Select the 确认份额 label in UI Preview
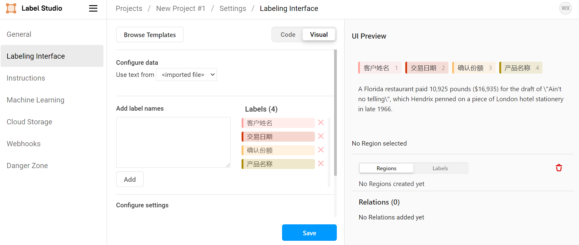The width and height of the screenshot is (579, 245). (x=473, y=68)
